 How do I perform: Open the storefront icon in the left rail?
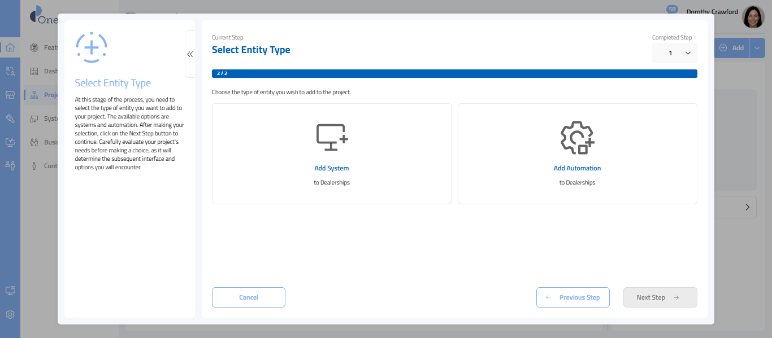click(10, 95)
